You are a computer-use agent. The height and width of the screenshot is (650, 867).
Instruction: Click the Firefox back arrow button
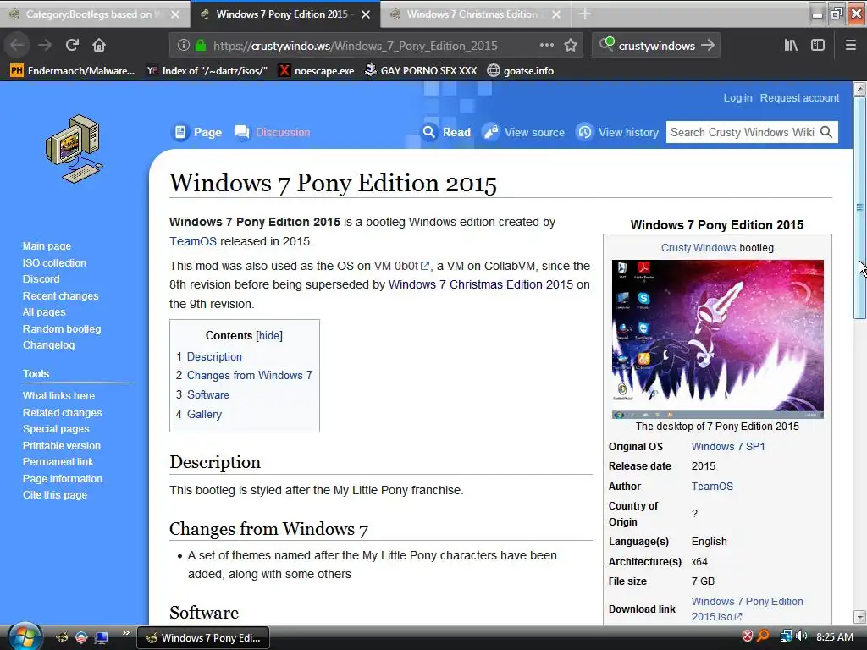tap(17, 46)
